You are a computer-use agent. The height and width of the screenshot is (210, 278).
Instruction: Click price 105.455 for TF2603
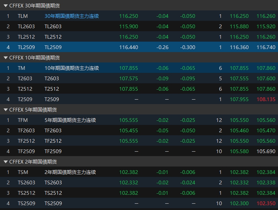click(128, 130)
